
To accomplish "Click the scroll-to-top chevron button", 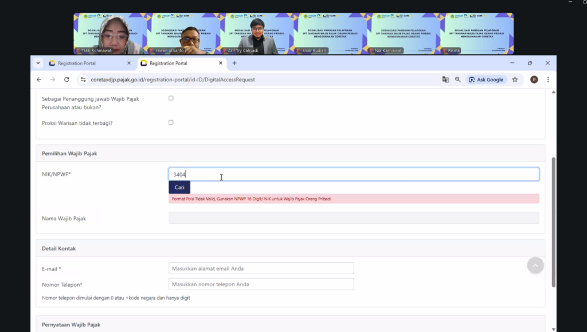I will [x=535, y=266].
